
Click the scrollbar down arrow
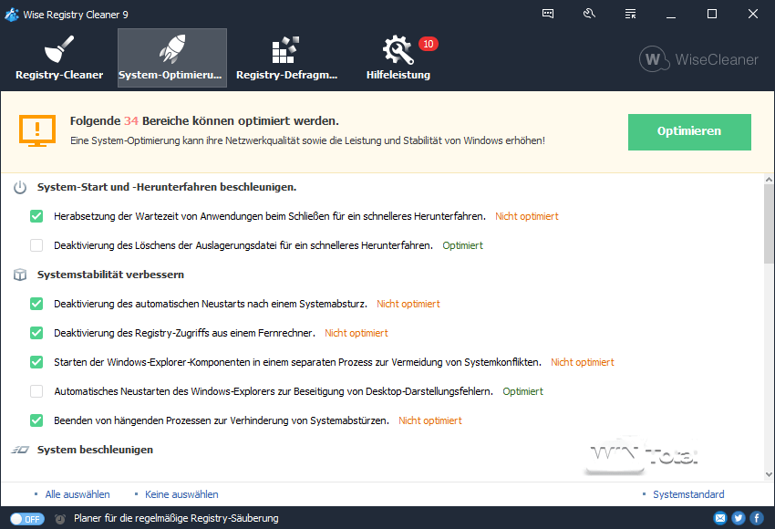(769, 474)
